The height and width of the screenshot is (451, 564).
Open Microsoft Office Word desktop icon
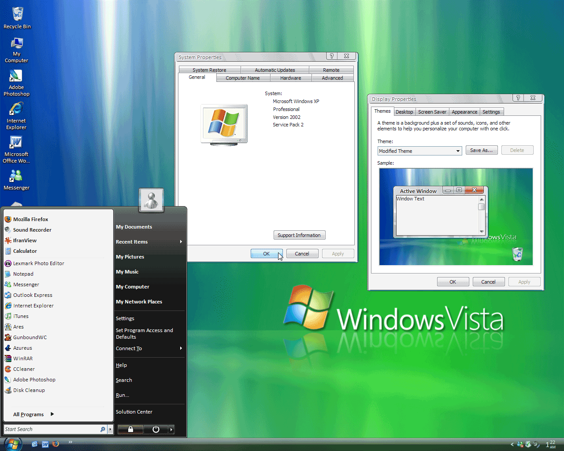pyautogui.click(x=16, y=150)
